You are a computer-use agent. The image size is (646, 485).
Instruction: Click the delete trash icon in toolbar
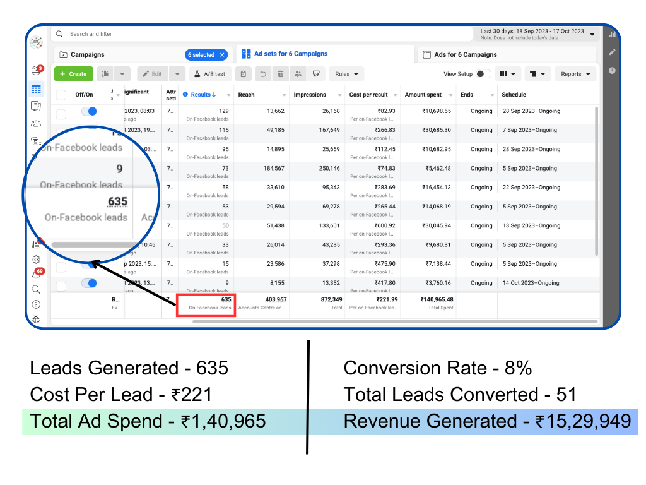click(x=281, y=74)
